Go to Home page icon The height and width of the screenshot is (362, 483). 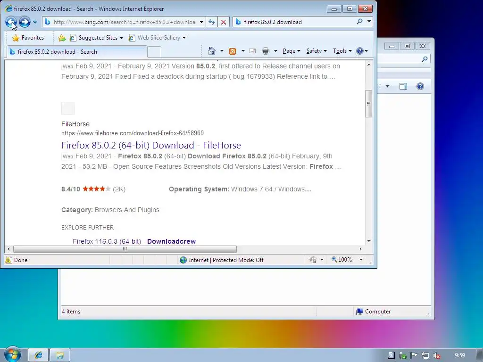[212, 51]
